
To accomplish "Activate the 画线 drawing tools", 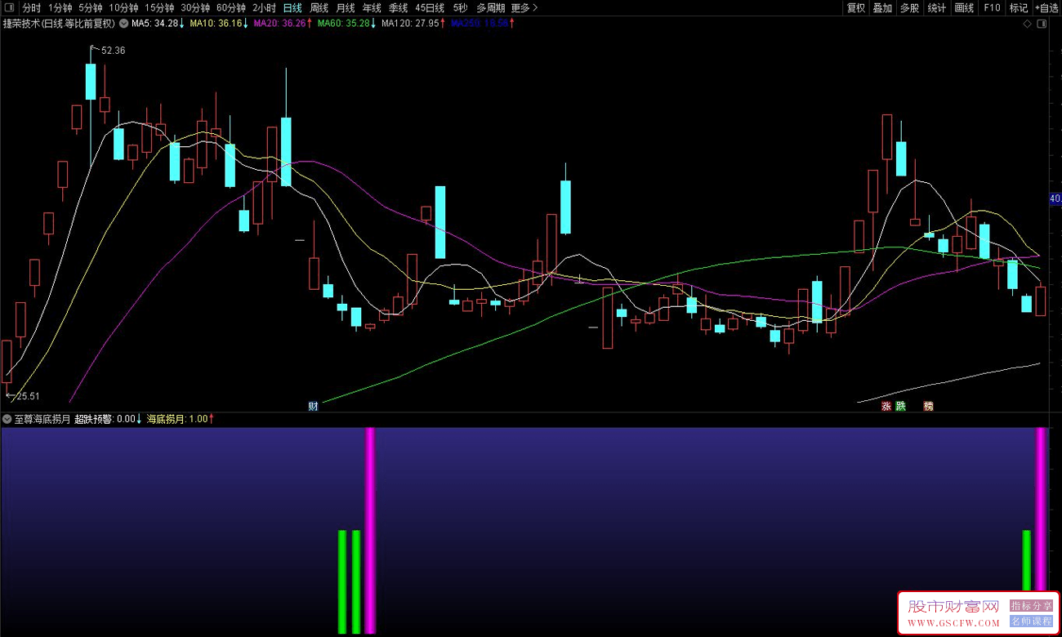I will [x=964, y=7].
